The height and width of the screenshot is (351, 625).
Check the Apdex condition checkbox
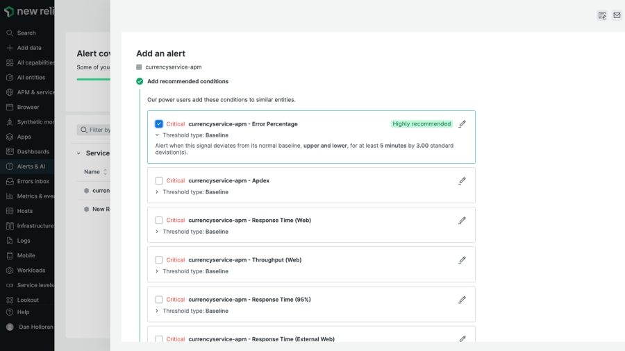159,181
